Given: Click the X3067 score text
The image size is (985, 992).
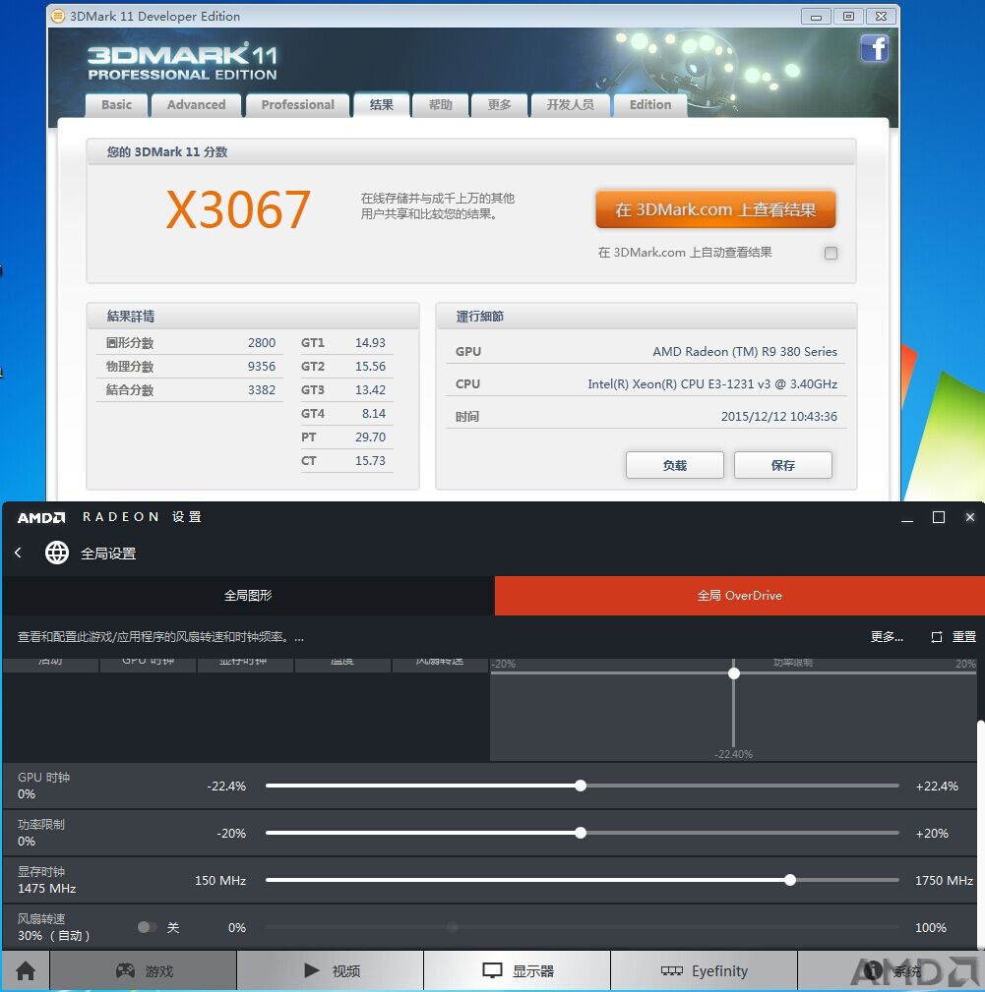Looking at the screenshot, I should tap(238, 209).
